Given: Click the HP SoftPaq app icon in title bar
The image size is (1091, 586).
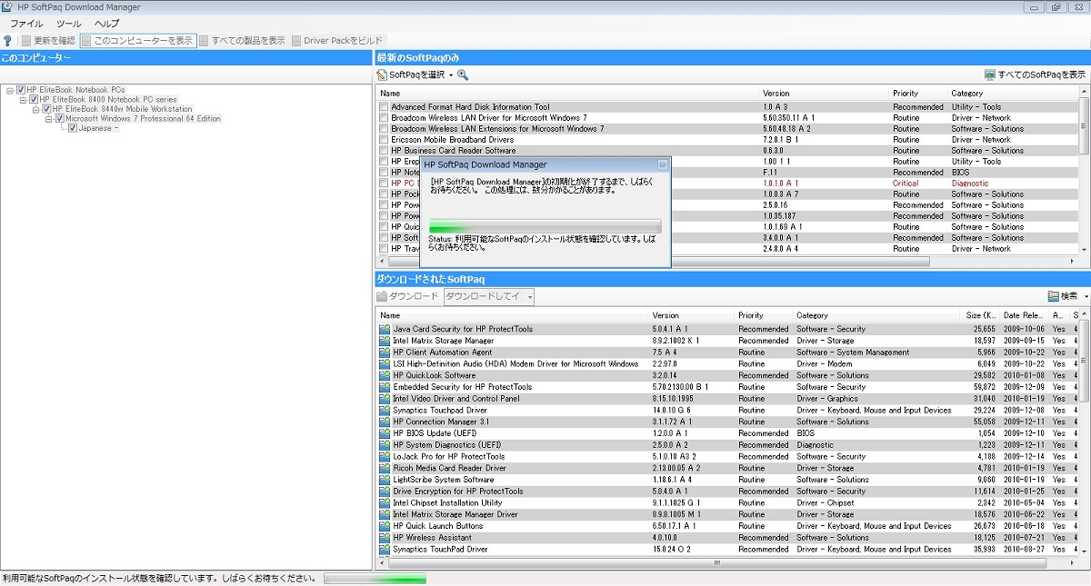Looking at the screenshot, I should (7, 7).
